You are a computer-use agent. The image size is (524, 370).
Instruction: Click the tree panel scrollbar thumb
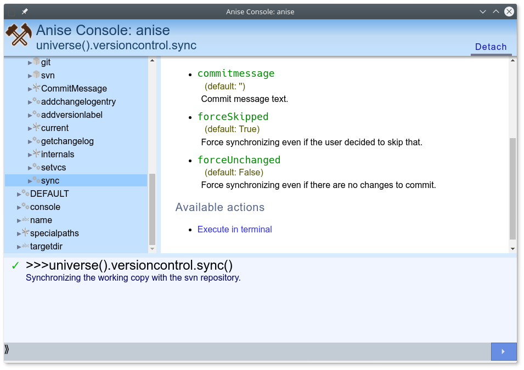click(x=152, y=209)
